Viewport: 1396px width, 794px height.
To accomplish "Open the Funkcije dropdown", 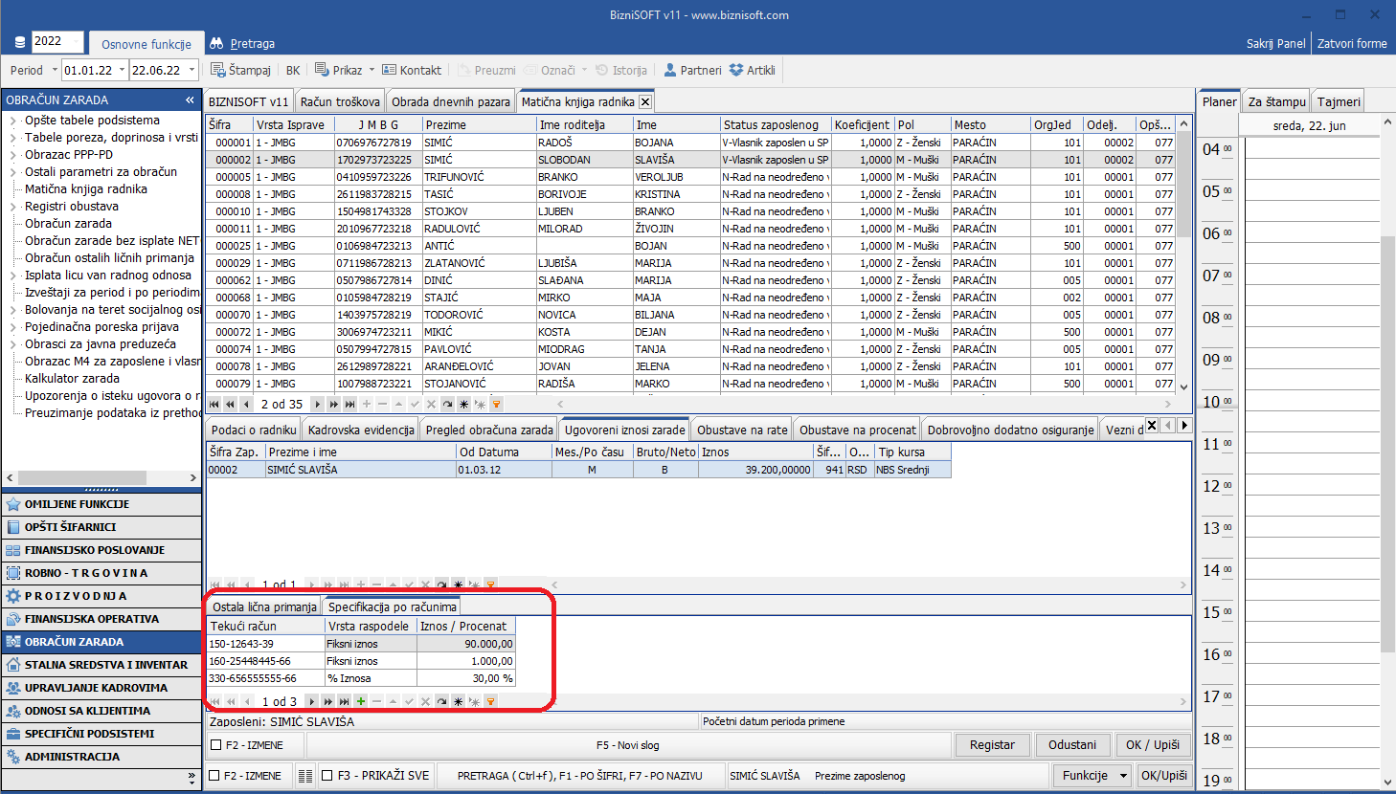I will click(x=1092, y=776).
